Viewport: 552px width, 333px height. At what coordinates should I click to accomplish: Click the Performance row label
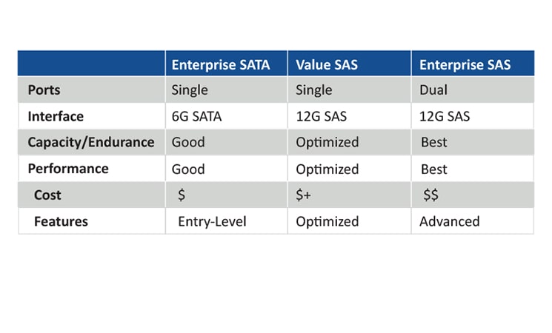point(68,169)
